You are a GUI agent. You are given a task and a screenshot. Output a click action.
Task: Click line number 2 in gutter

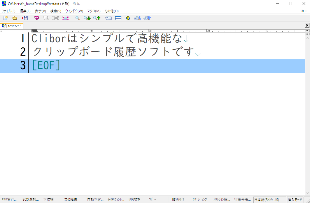click(x=23, y=52)
